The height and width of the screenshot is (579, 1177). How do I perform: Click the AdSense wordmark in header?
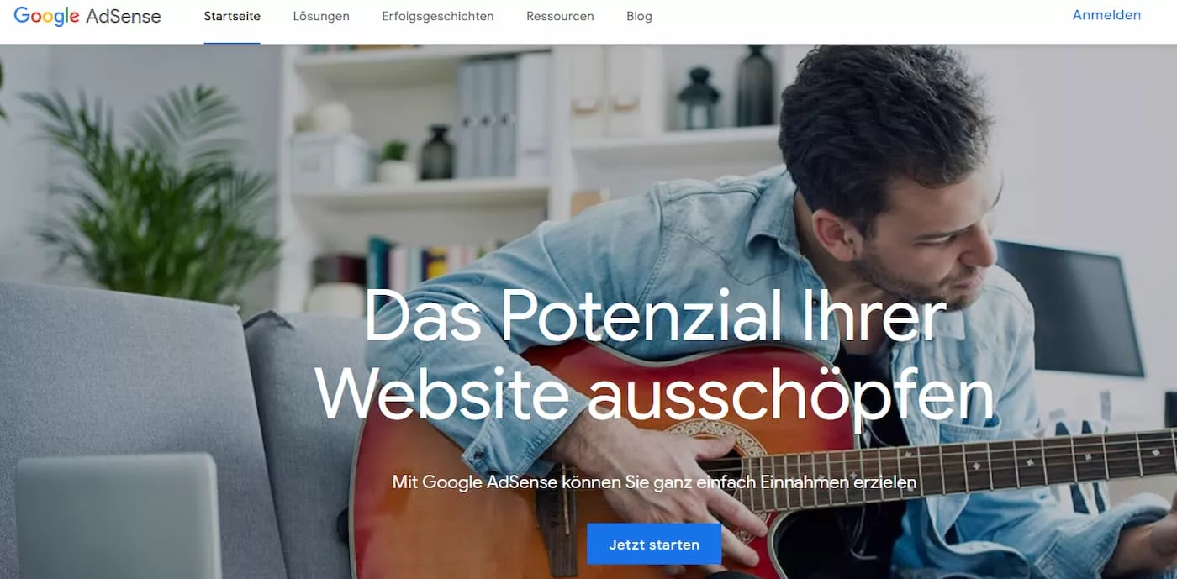tap(123, 16)
